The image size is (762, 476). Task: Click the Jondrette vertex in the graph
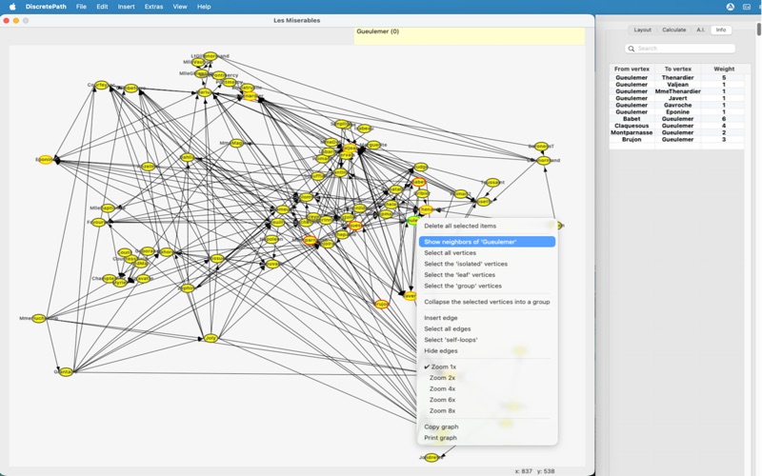431,458
